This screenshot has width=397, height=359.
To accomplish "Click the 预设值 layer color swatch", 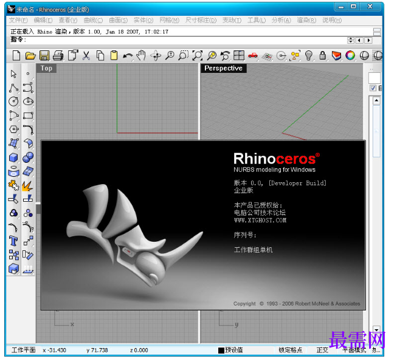I will click(x=221, y=350).
